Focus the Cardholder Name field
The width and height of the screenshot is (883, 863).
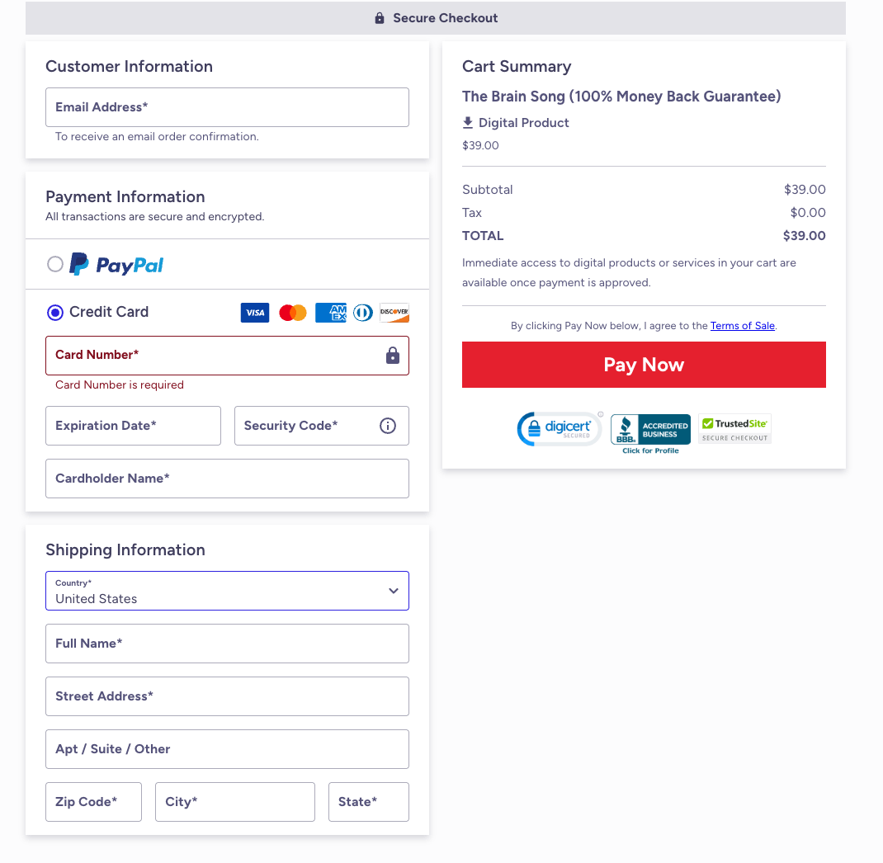click(227, 479)
